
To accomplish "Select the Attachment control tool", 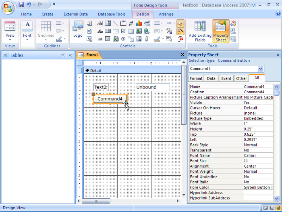I will [x=147, y=39].
